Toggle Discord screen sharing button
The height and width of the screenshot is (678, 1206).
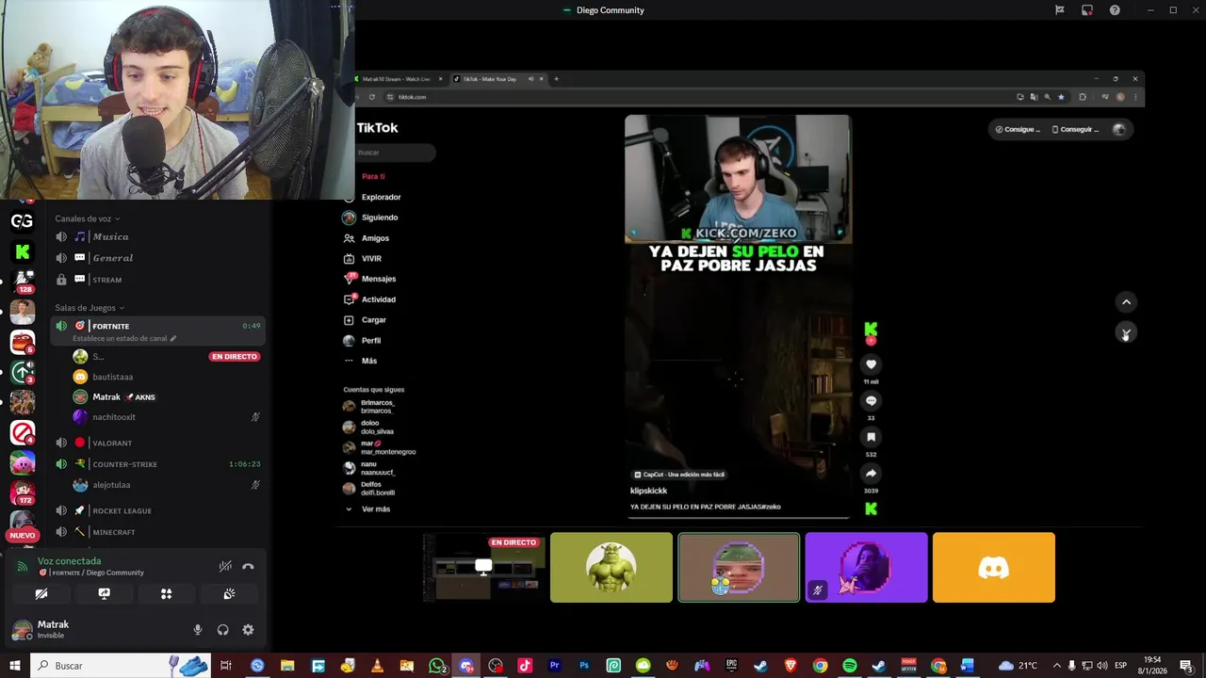104,594
